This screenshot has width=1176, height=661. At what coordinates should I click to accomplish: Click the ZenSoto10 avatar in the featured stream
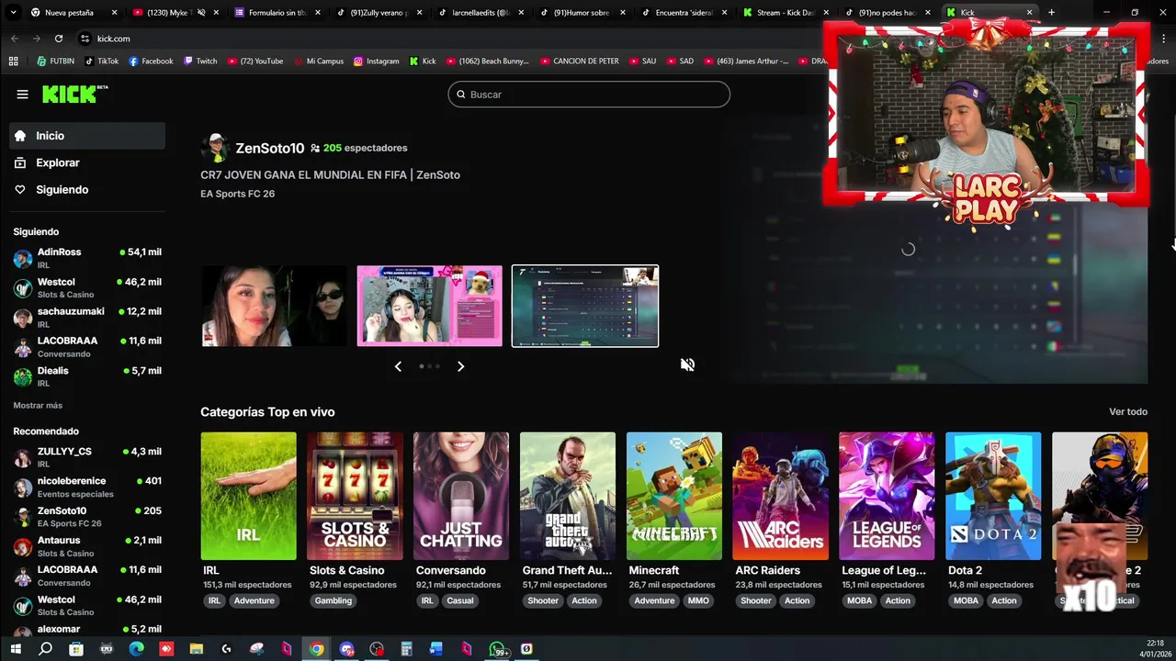click(x=215, y=148)
